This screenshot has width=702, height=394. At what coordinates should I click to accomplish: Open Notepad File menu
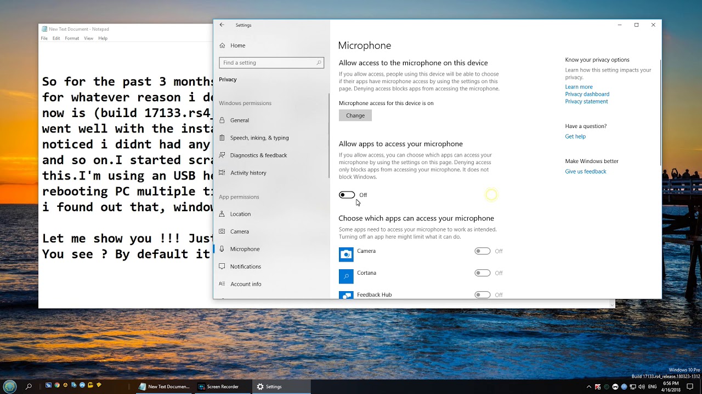44,38
